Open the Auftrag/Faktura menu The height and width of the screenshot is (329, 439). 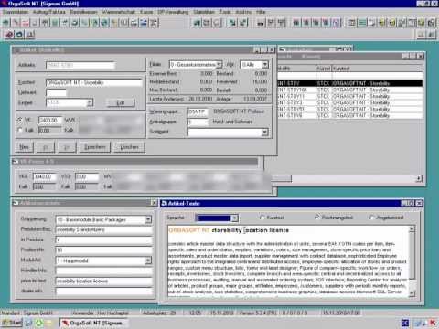pyautogui.click(x=49, y=12)
